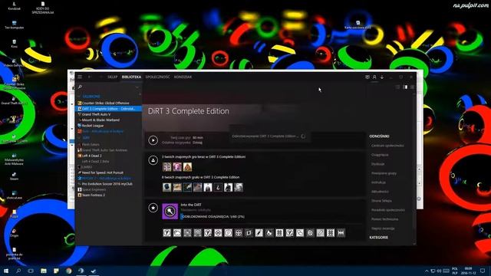Viewport: 491px width, 276px height.
Task: Go back with the navigation arrow
Action: tap(90, 77)
